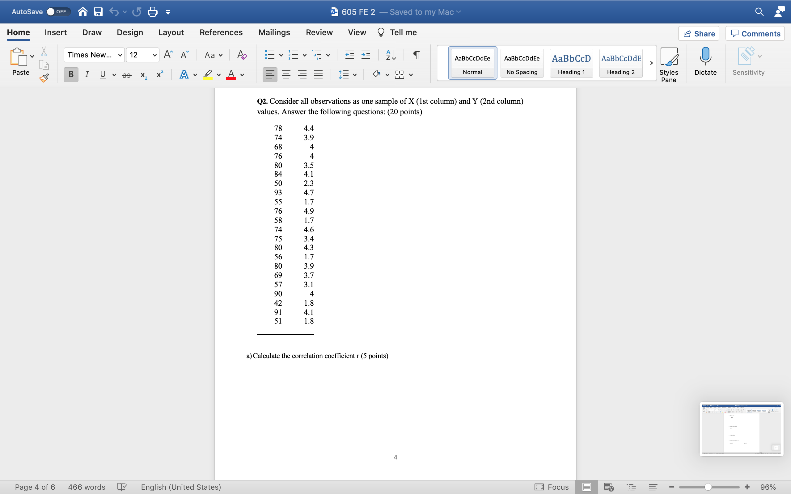Screen dimensions: 791x494
Task: Open the Format Painter tool
Action: (44, 78)
